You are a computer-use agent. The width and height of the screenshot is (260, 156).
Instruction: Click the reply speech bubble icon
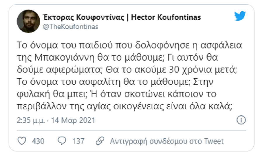(62, 141)
